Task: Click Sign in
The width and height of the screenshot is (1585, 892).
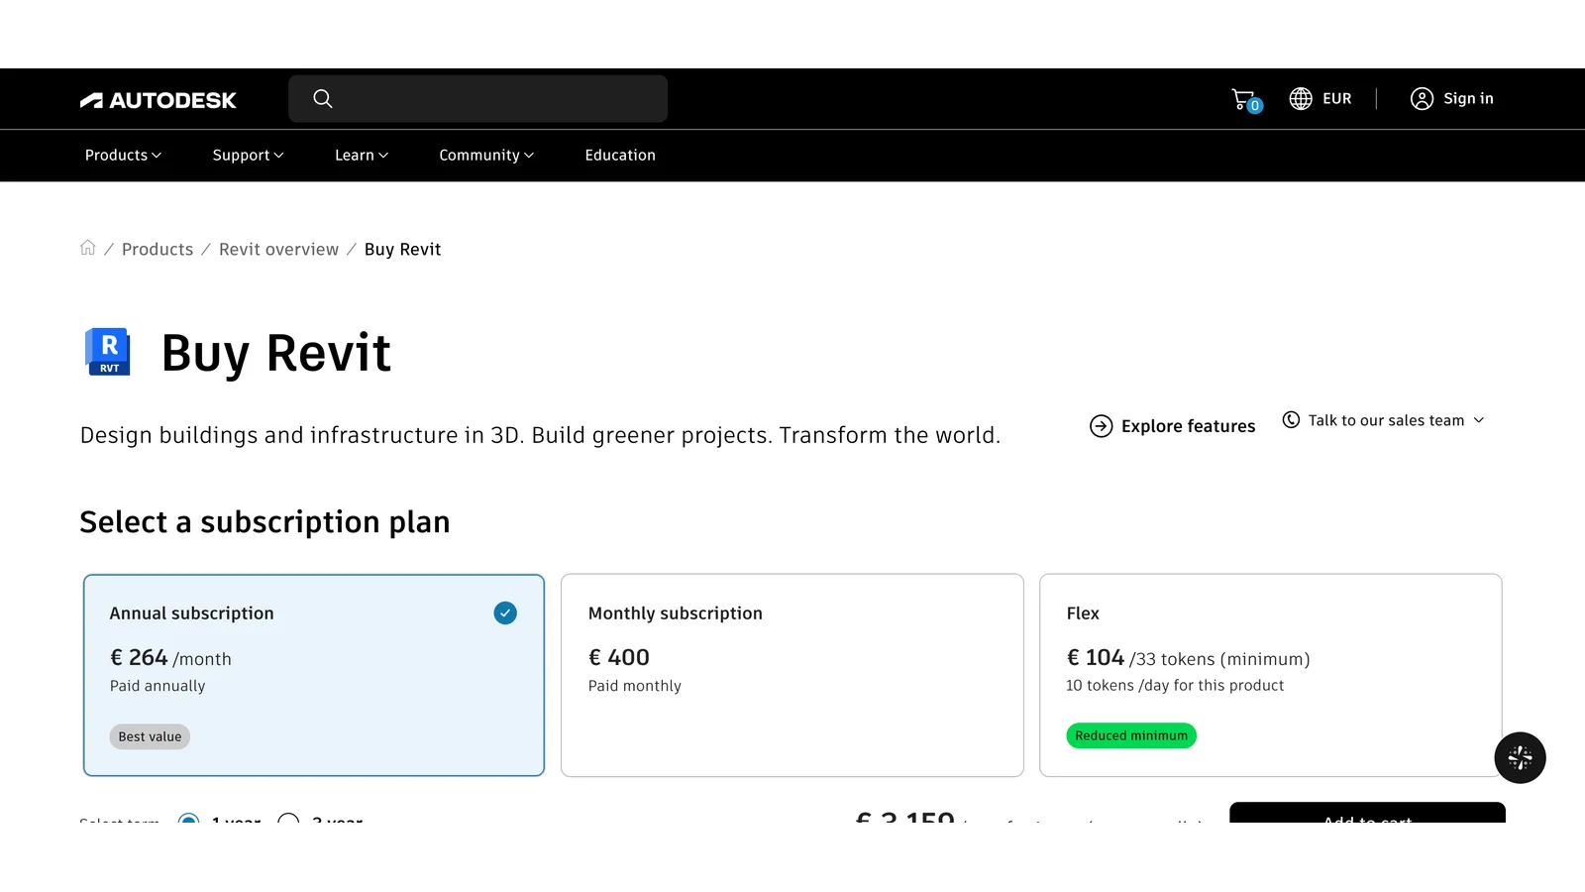Action: coord(1468,98)
